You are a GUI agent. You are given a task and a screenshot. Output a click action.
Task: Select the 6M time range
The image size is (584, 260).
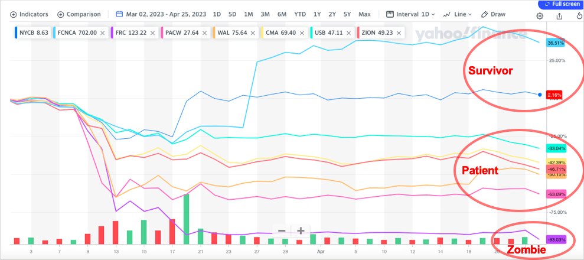(x=282, y=15)
